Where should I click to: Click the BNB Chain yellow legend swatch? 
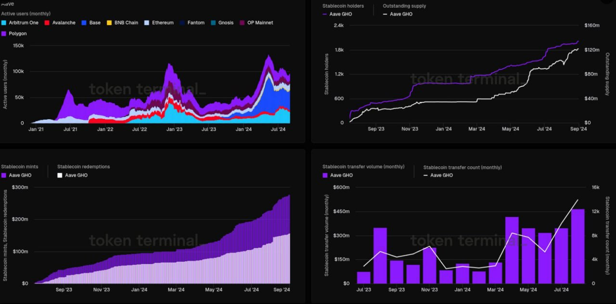[x=109, y=23]
